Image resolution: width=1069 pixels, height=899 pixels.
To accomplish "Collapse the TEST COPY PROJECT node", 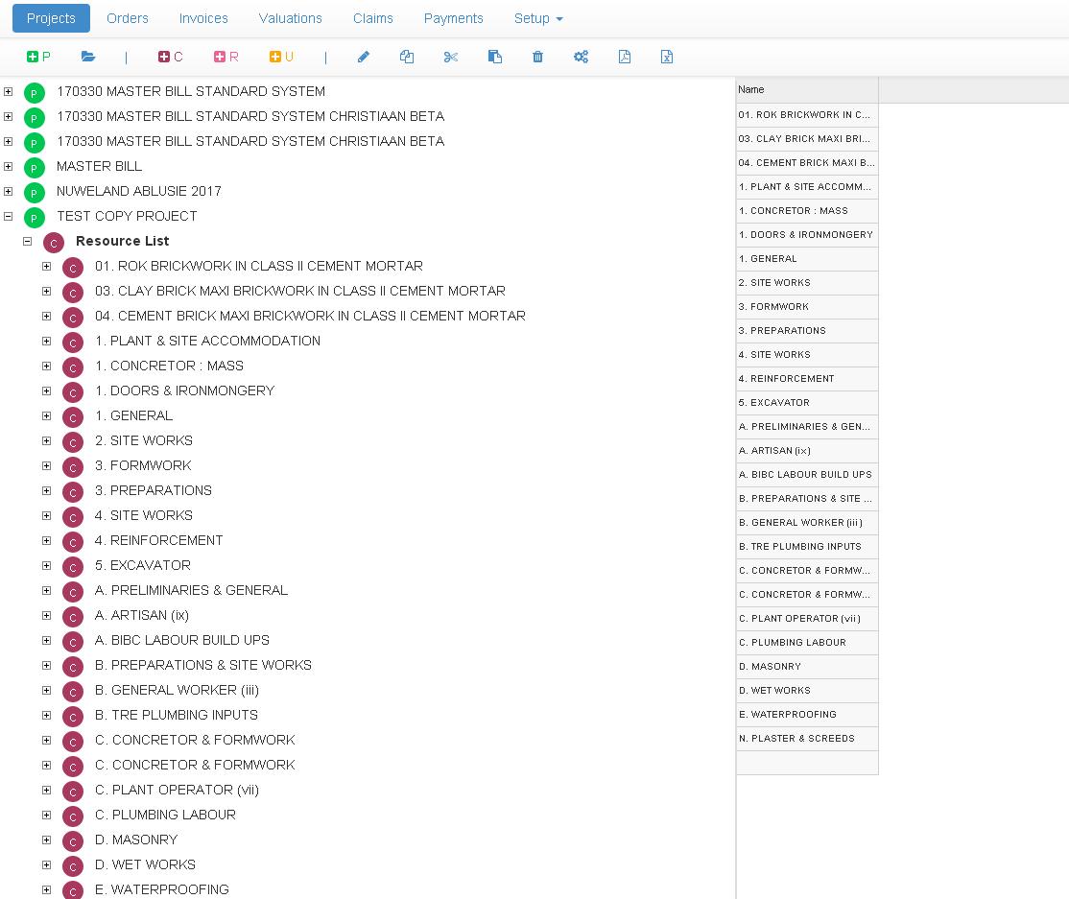I will (x=9, y=216).
